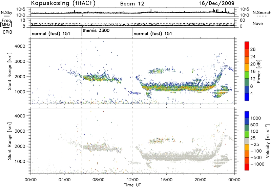The image size is (271, 187).
Task: Click "normal (fast) 151" starting at 12:00
Action: (x=153, y=33)
